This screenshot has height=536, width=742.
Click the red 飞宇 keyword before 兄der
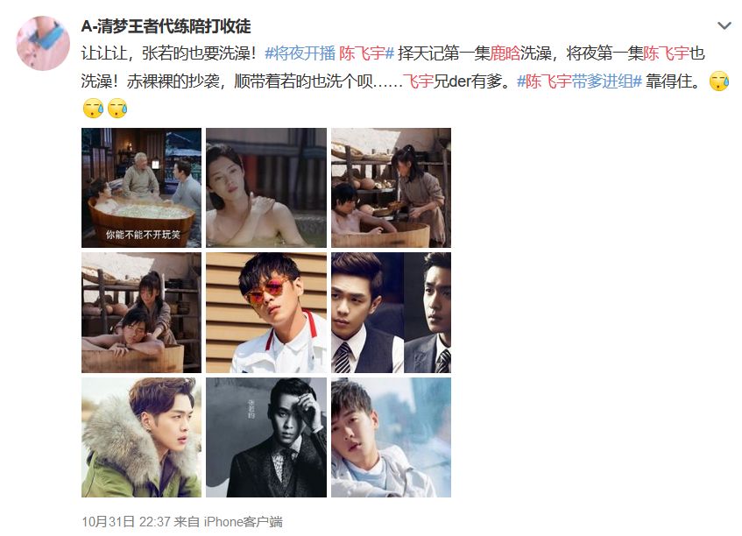point(418,81)
